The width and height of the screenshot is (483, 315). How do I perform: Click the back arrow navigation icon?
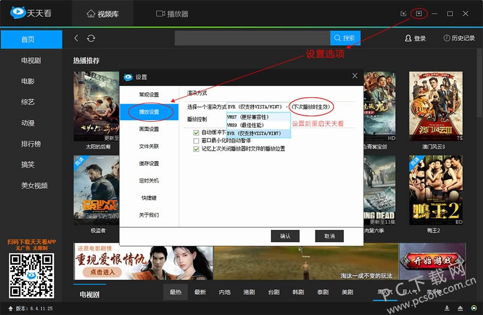point(76,38)
